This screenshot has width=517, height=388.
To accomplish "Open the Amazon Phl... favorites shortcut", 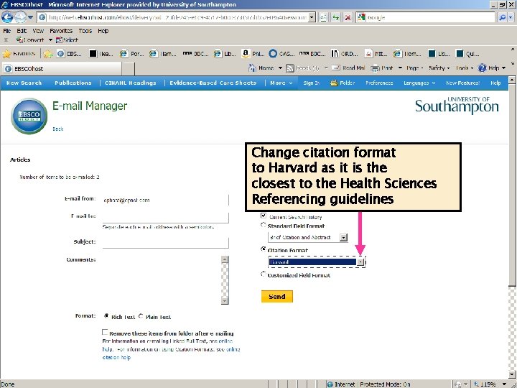I will tap(253, 53).
